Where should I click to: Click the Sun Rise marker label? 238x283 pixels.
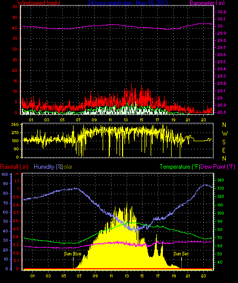tap(73, 254)
